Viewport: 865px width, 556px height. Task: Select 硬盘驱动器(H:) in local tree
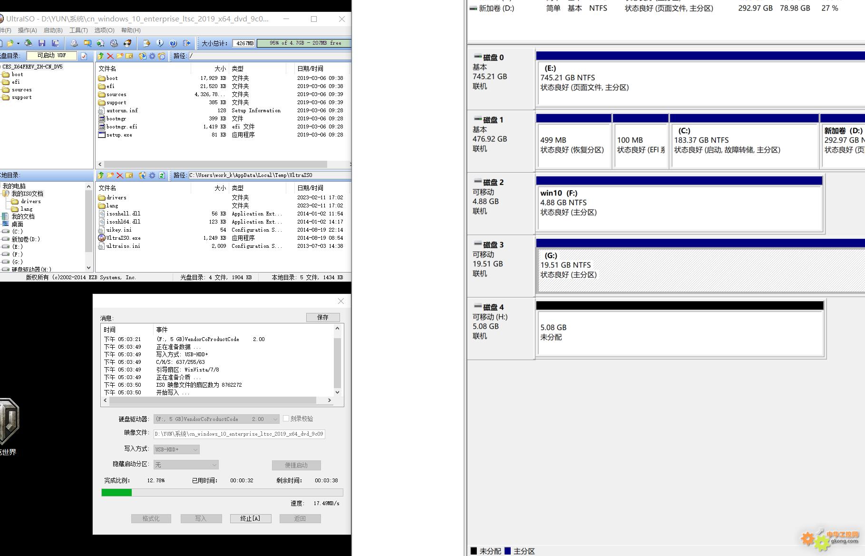pos(31,269)
